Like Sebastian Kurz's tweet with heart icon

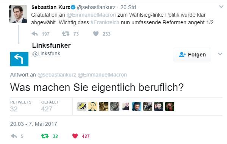[x=96, y=34]
